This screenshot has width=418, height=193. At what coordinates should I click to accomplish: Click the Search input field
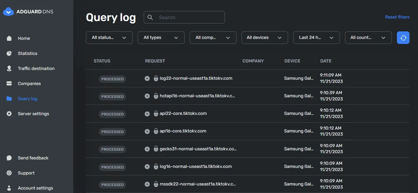pos(184,17)
